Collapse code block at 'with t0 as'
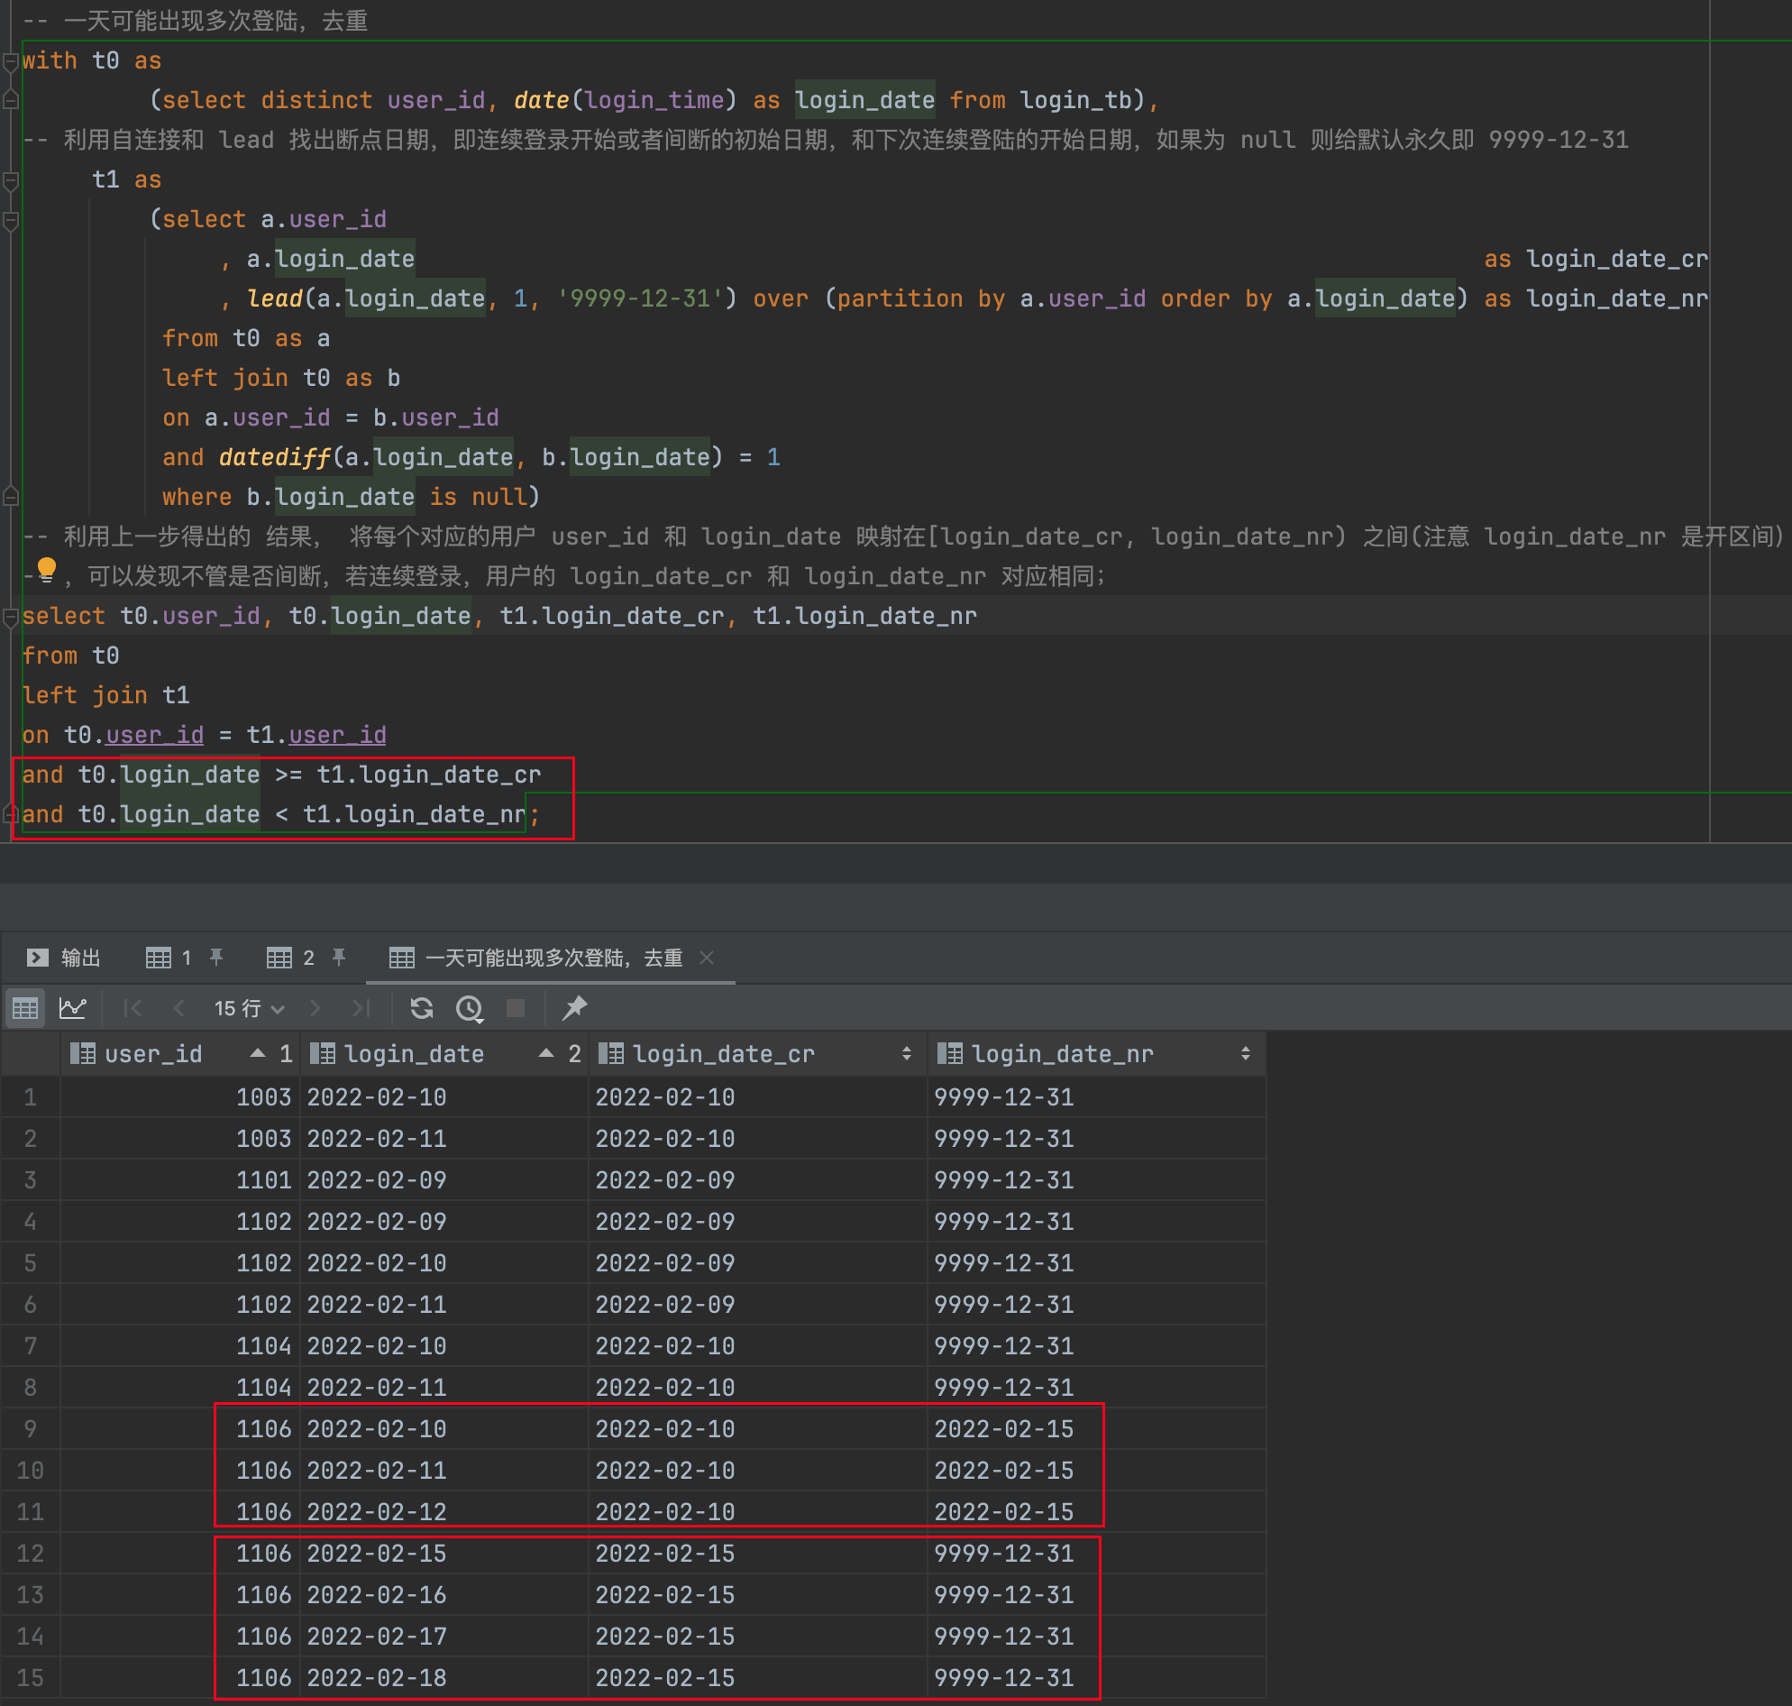Screen dimensions: 1792x1706 [11, 62]
